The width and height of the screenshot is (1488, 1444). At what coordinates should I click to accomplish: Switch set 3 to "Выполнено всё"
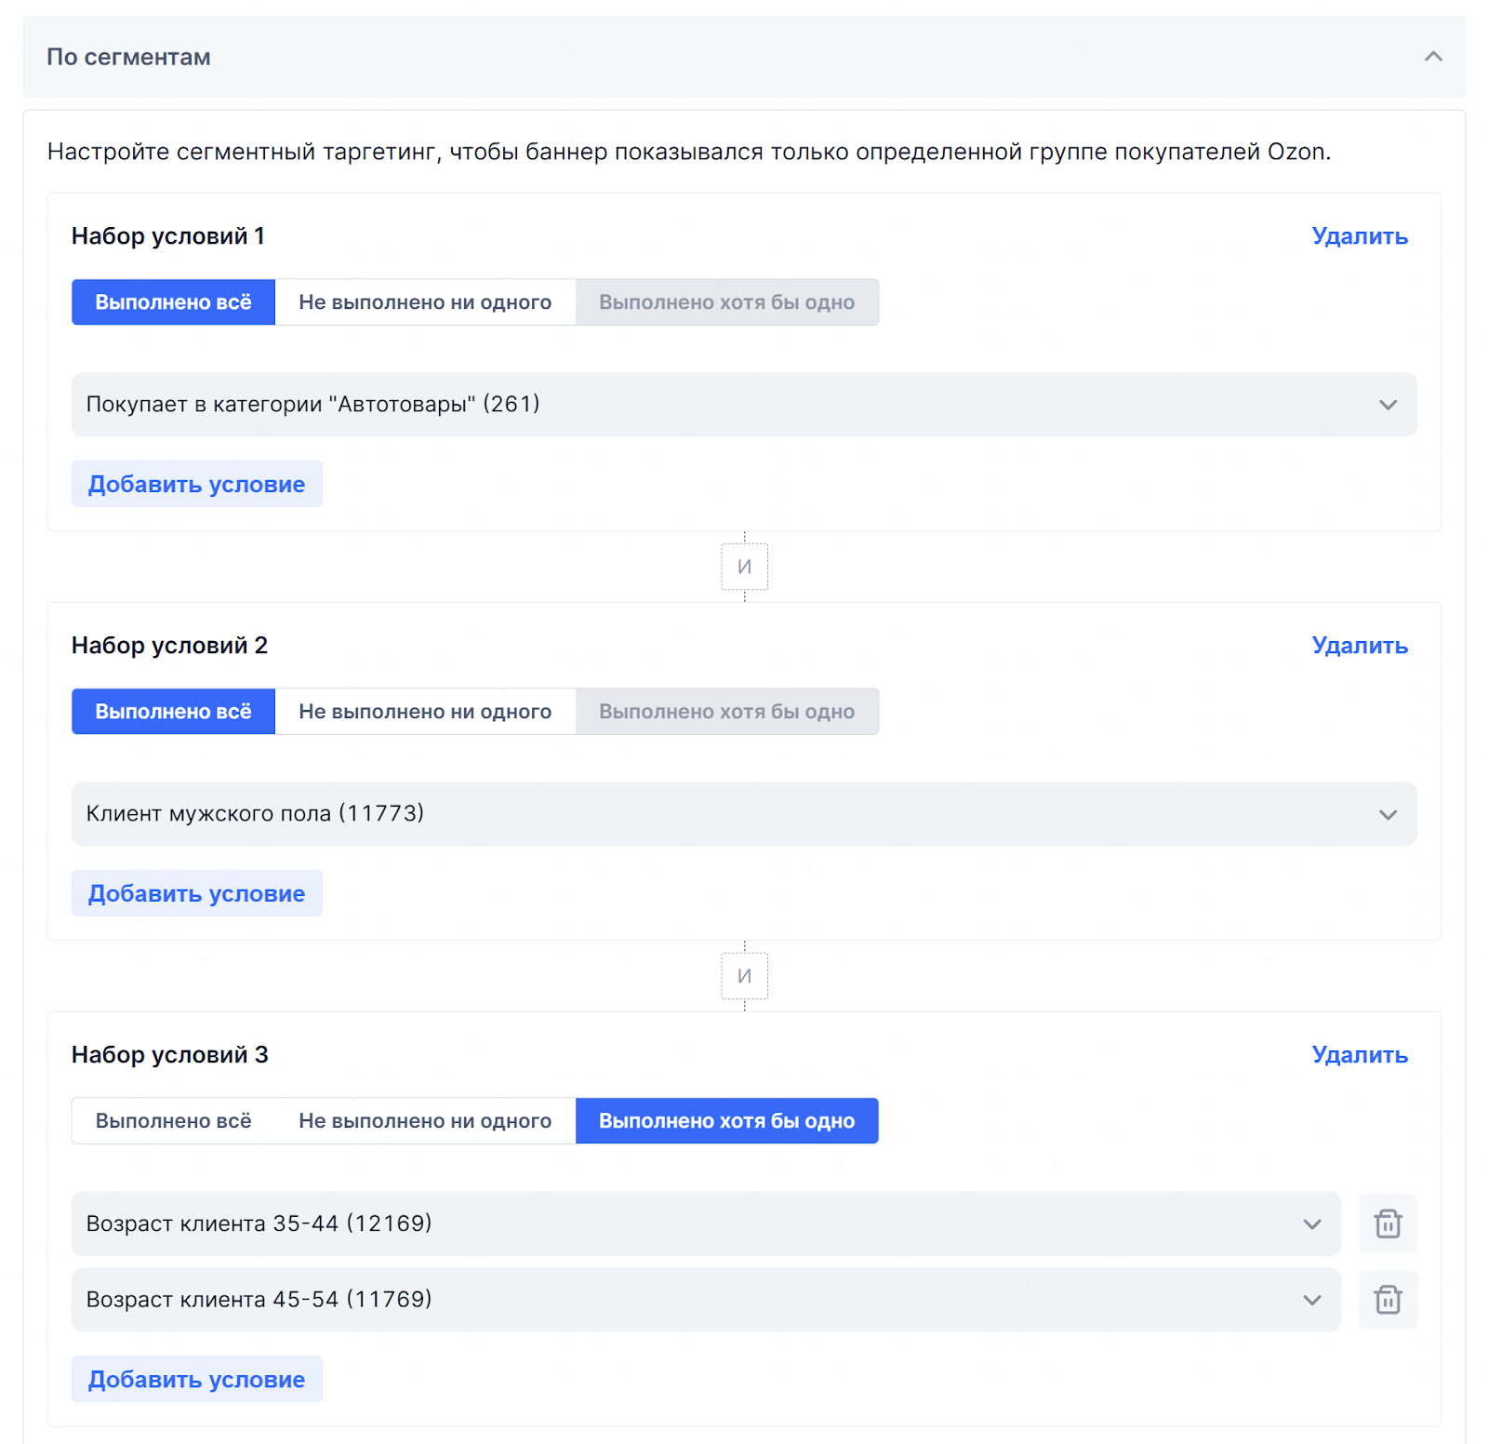(173, 1121)
